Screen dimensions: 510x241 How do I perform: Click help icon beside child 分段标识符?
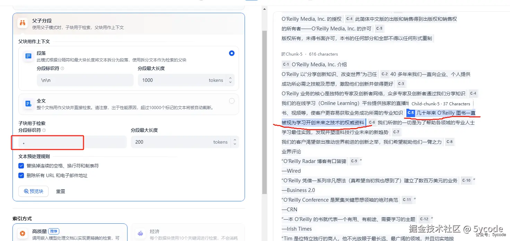[44, 130]
